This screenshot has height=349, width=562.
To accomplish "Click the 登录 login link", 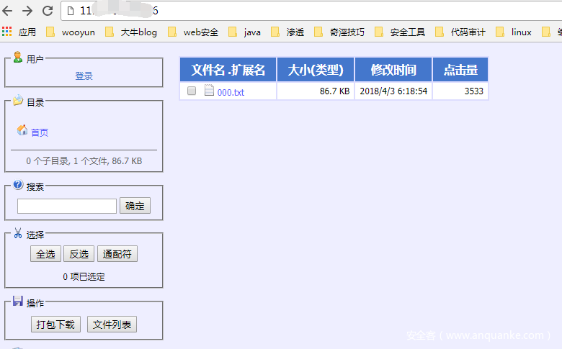I will click(84, 76).
